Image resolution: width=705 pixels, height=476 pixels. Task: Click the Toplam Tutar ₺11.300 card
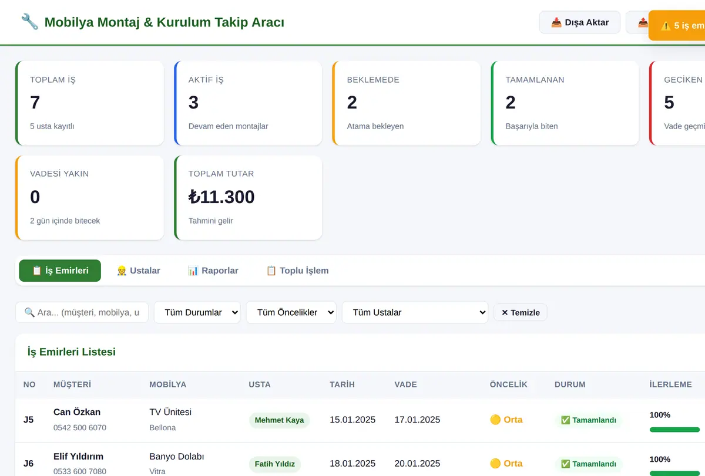coord(248,198)
